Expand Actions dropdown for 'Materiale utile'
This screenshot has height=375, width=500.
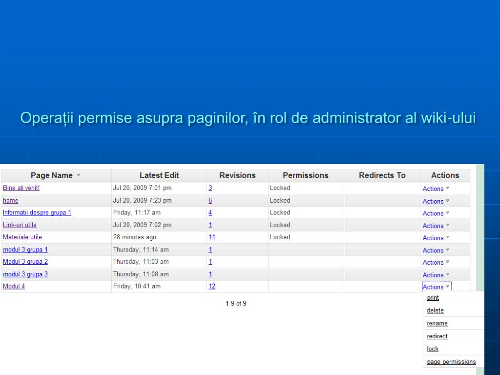coord(436,238)
